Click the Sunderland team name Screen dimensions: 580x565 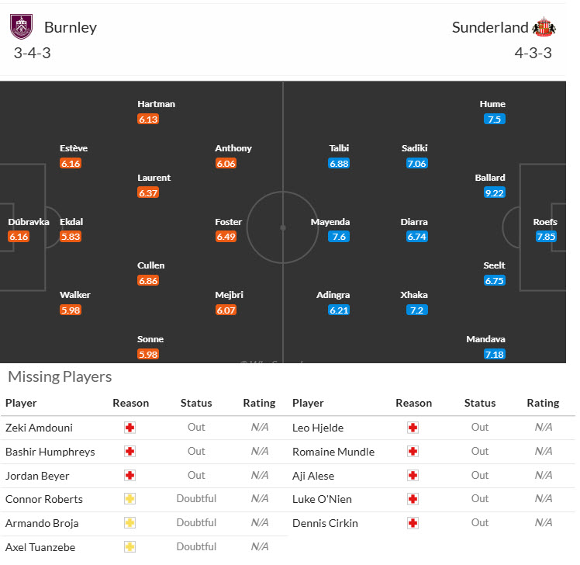pyautogui.click(x=490, y=28)
